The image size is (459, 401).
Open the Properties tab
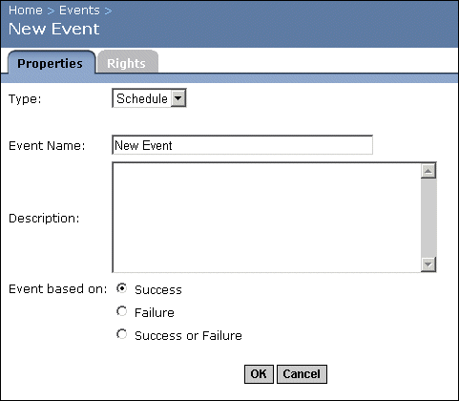click(x=52, y=62)
